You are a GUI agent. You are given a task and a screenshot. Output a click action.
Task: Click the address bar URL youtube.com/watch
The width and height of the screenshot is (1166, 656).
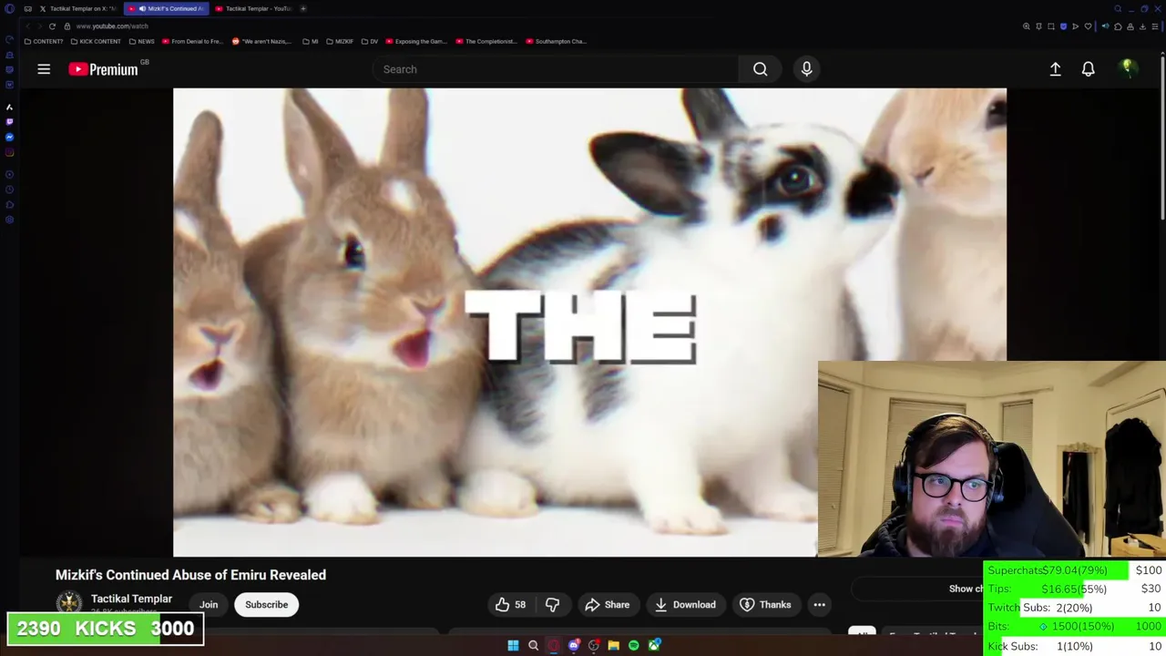tap(112, 26)
